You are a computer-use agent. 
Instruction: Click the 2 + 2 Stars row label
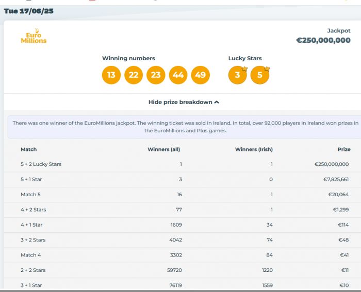pyautogui.click(x=33, y=270)
